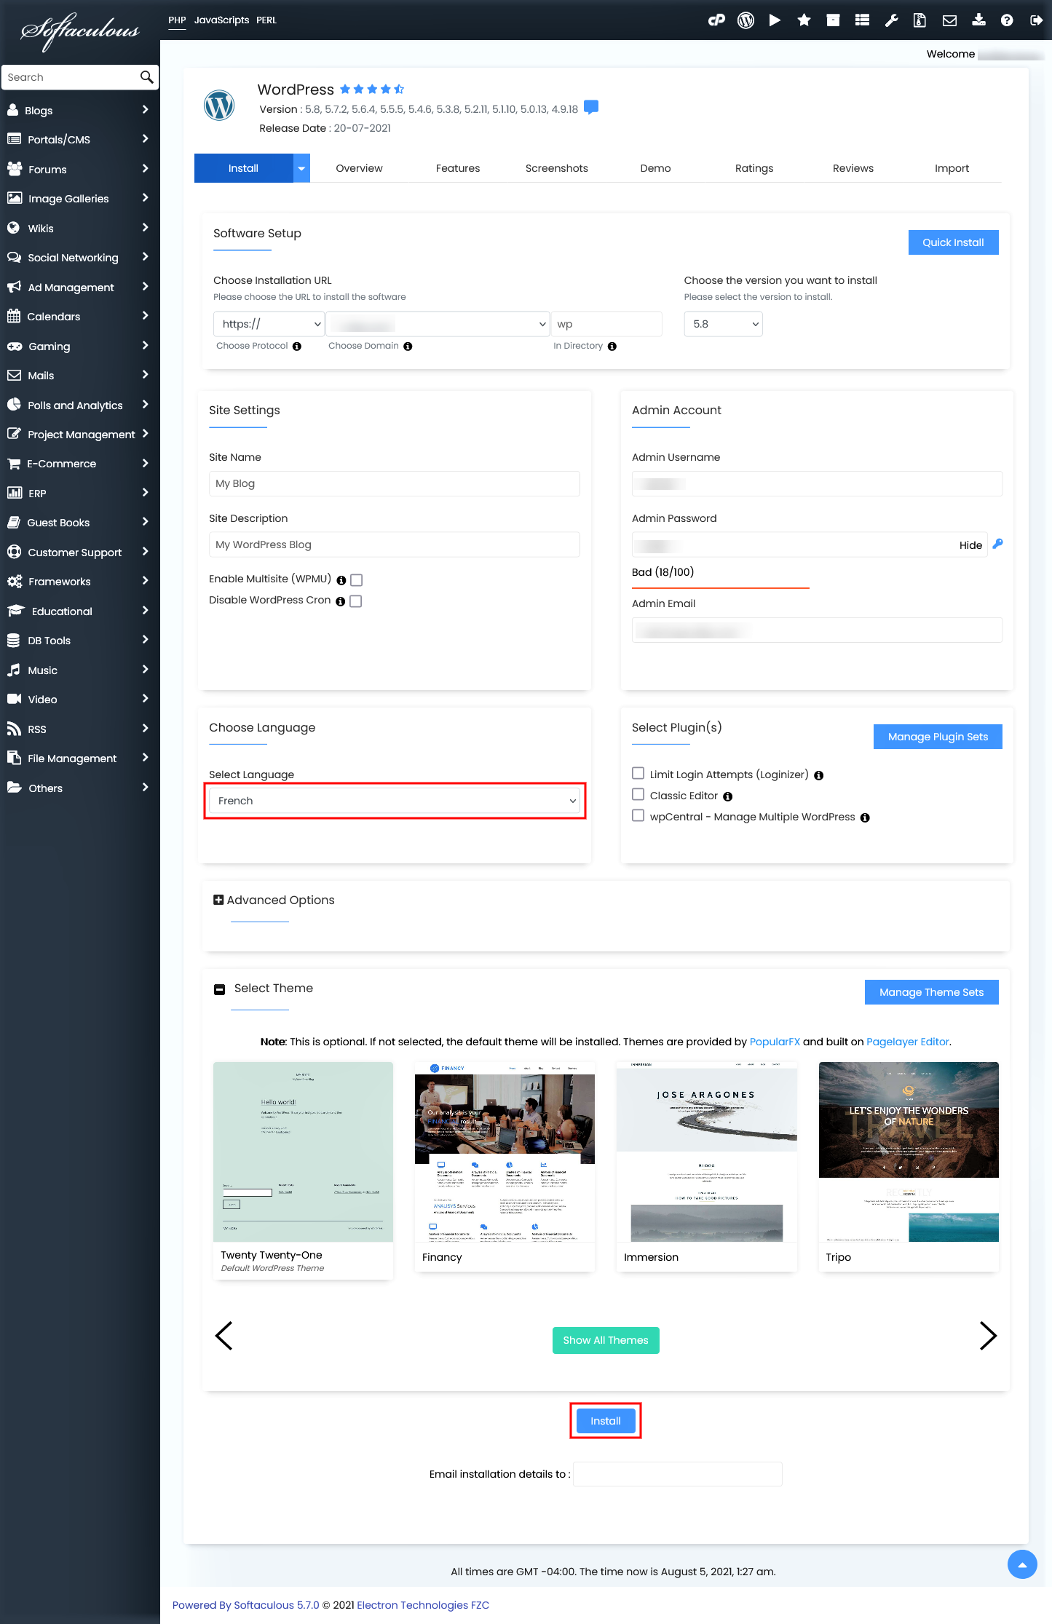The width and height of the screenshot is (1052, 1624).
Task: Click the info icon next to In Directory
Action: [x=612, y=346]
